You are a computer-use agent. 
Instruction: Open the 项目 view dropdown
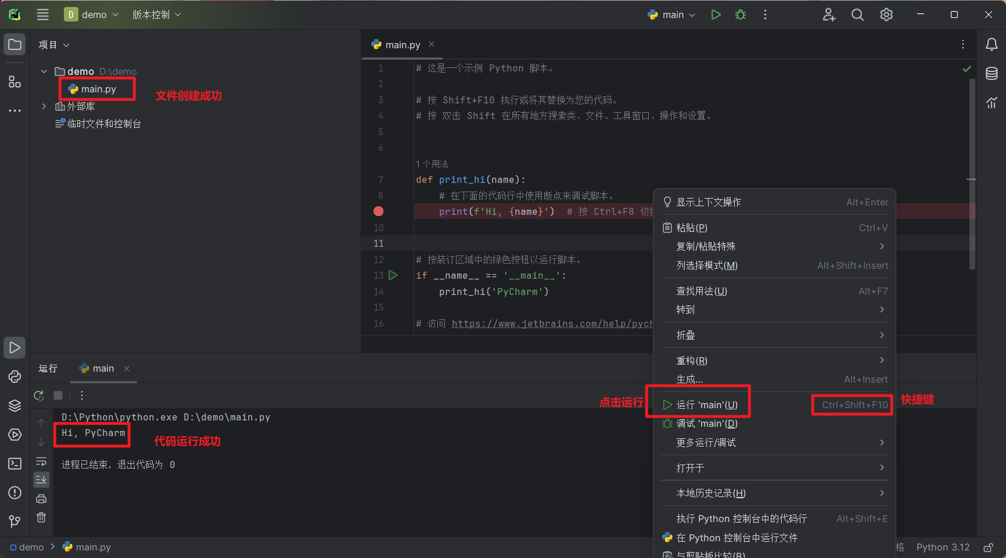pos(54,45)
